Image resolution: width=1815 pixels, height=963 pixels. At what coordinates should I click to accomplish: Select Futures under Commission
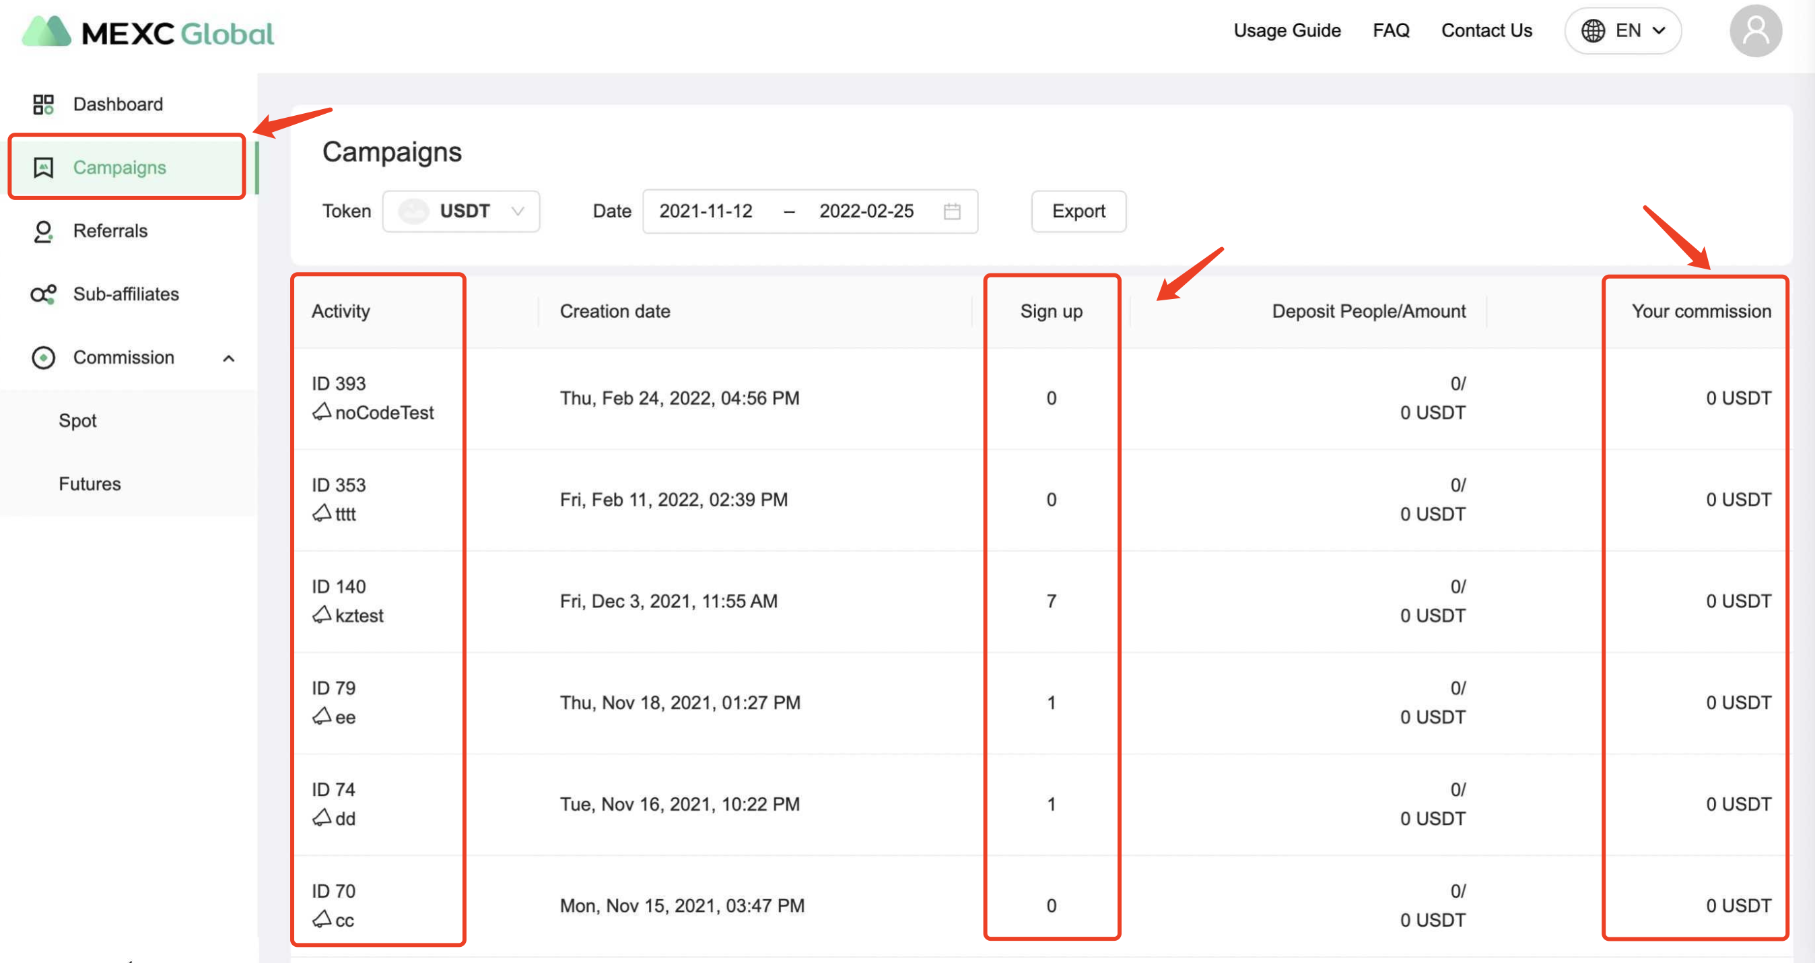click(90, 484)
